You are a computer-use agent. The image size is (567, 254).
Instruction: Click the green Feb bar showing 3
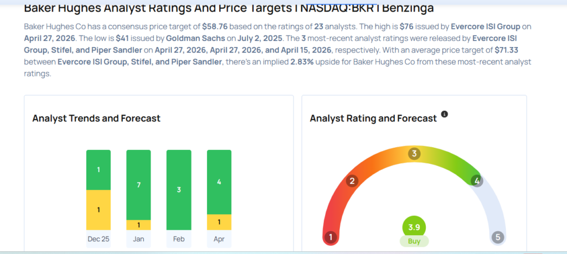179,190
